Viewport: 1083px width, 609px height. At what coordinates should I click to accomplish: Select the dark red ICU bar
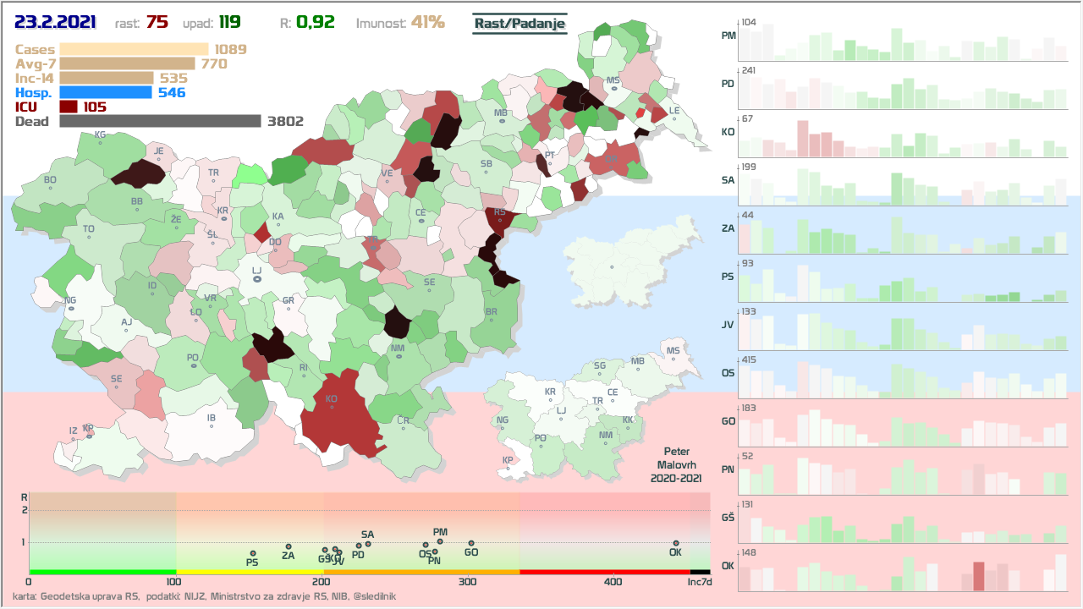tap(69, 107)
